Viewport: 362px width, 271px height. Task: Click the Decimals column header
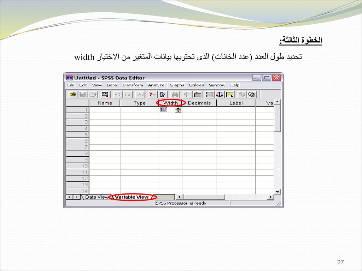(x=199, y=103)
